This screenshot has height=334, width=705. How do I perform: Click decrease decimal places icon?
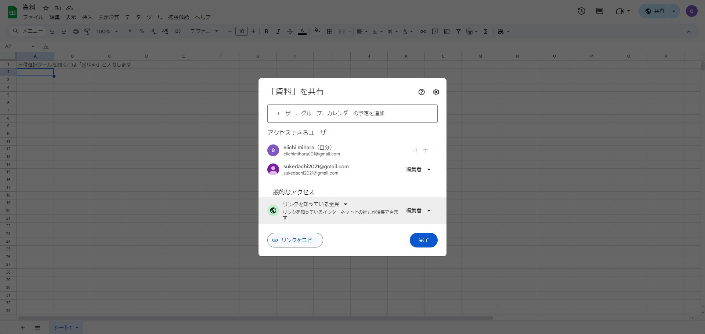pos(153,32)
